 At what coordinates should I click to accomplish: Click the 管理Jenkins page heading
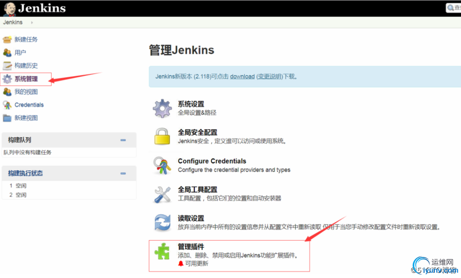click(181, 50)
